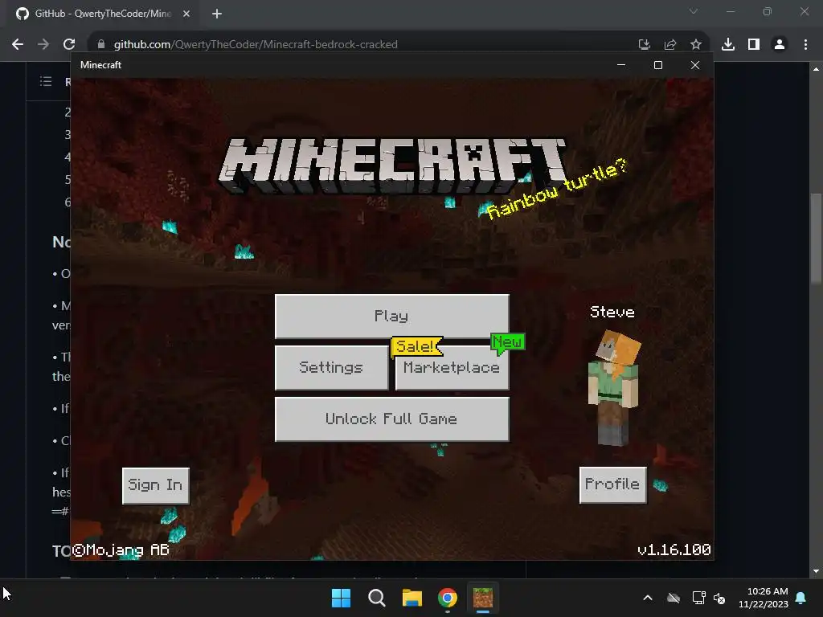Open notification bell
The image size is (823, 617).
[x=801, y=598]
